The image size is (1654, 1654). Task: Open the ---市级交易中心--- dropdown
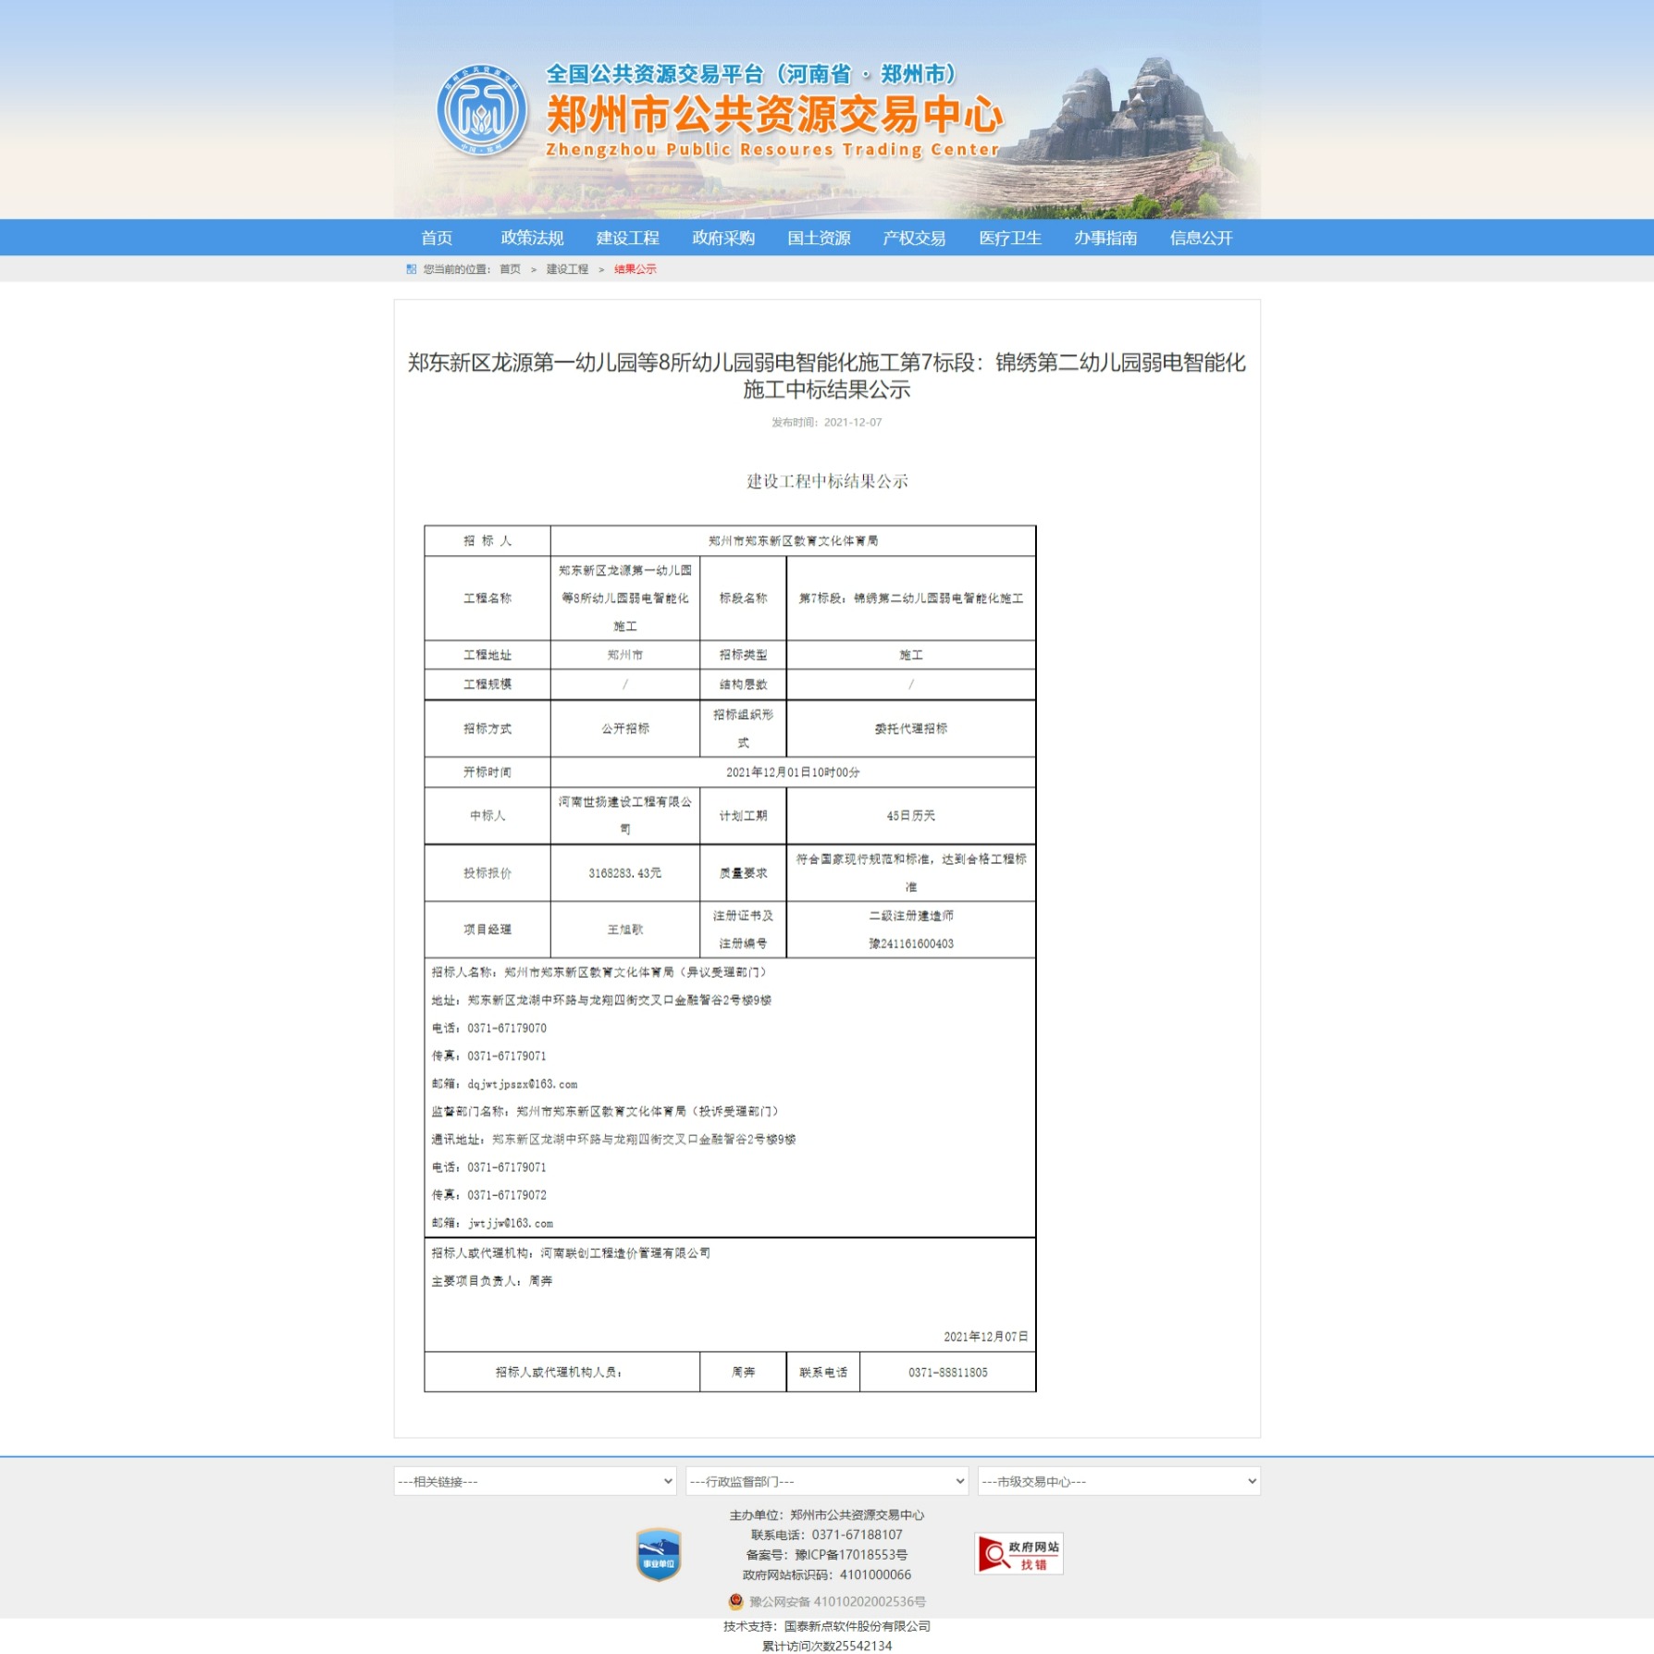(x=1118, y=1481)
